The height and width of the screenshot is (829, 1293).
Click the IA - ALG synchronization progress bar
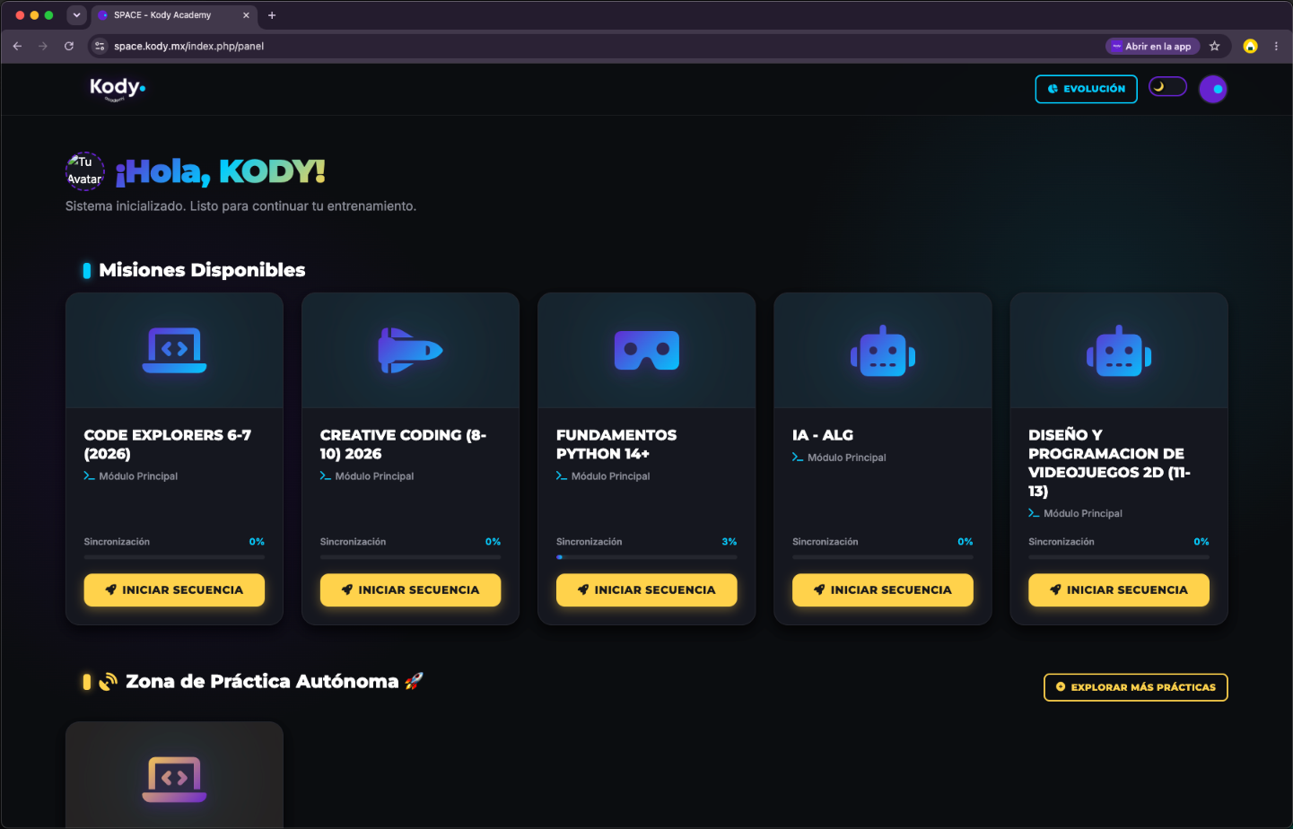pos(883,557)
